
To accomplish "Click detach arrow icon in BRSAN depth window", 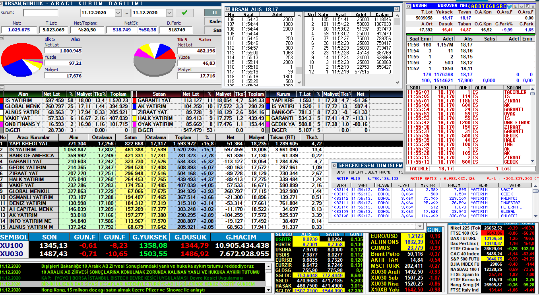I will pyautogui.click(x=527, y=6).
